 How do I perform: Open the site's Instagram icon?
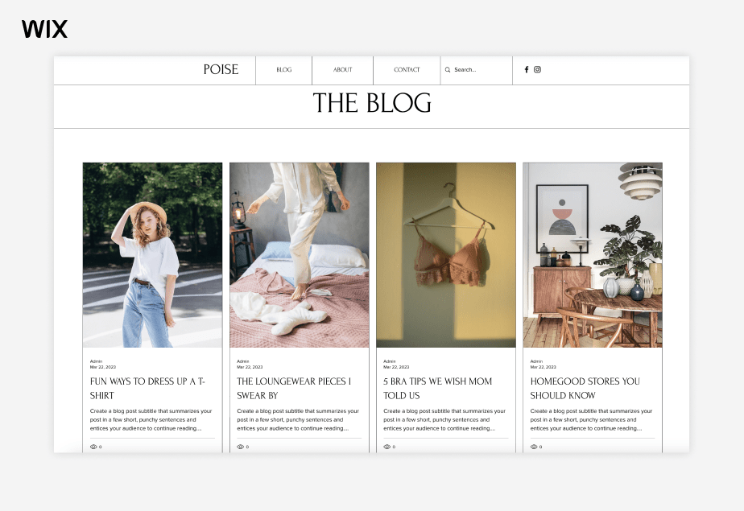(538, 70)
